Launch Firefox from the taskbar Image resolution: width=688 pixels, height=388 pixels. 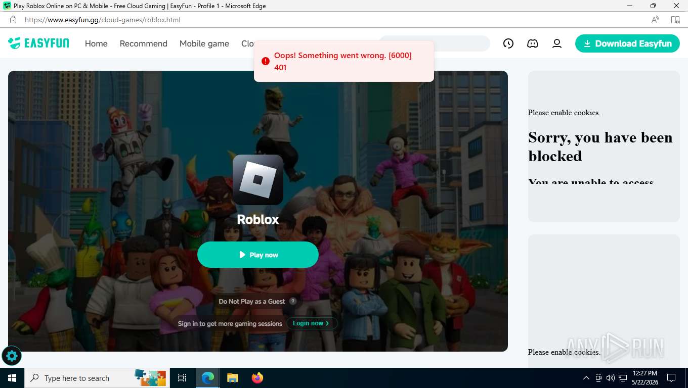click(x=257, y=378)
